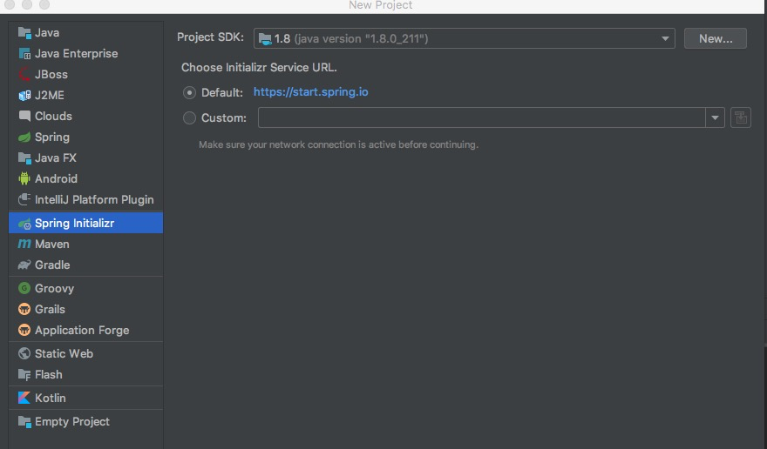Open the https://start.spring.io link
The image size is (767, 449).
(310, 92)
